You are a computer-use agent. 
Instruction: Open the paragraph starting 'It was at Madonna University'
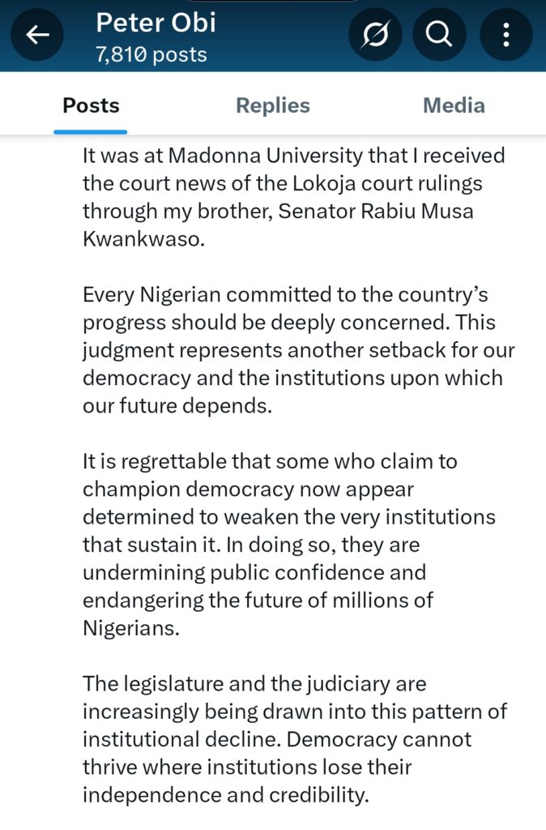[x=293, y=197]
